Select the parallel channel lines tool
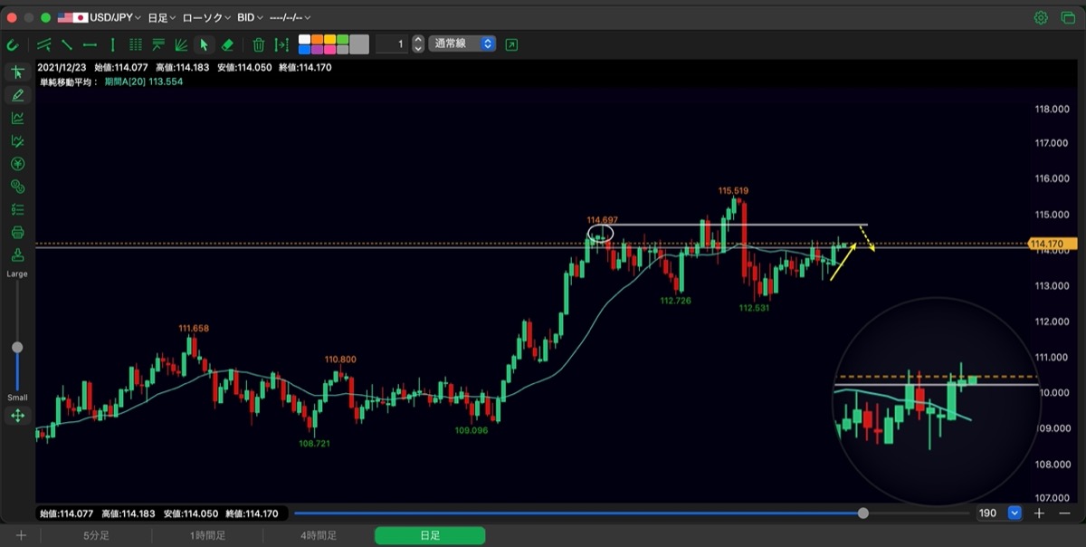 [x=43, y=44]
